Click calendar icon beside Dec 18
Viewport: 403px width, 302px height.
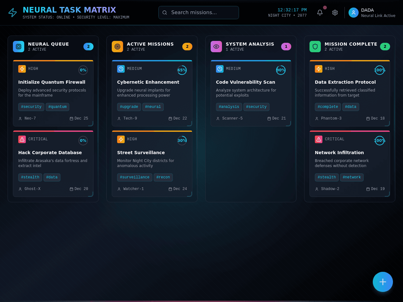pyautogui.click(x=368, y=119)
